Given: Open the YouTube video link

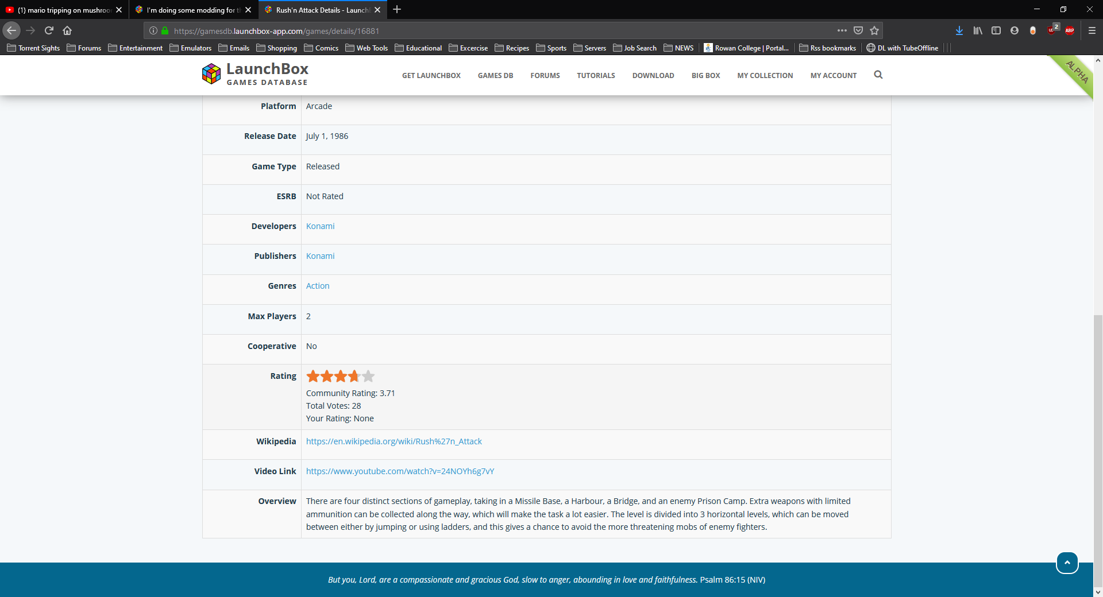Looking at the screenshot, I should (x=400, y=471).
